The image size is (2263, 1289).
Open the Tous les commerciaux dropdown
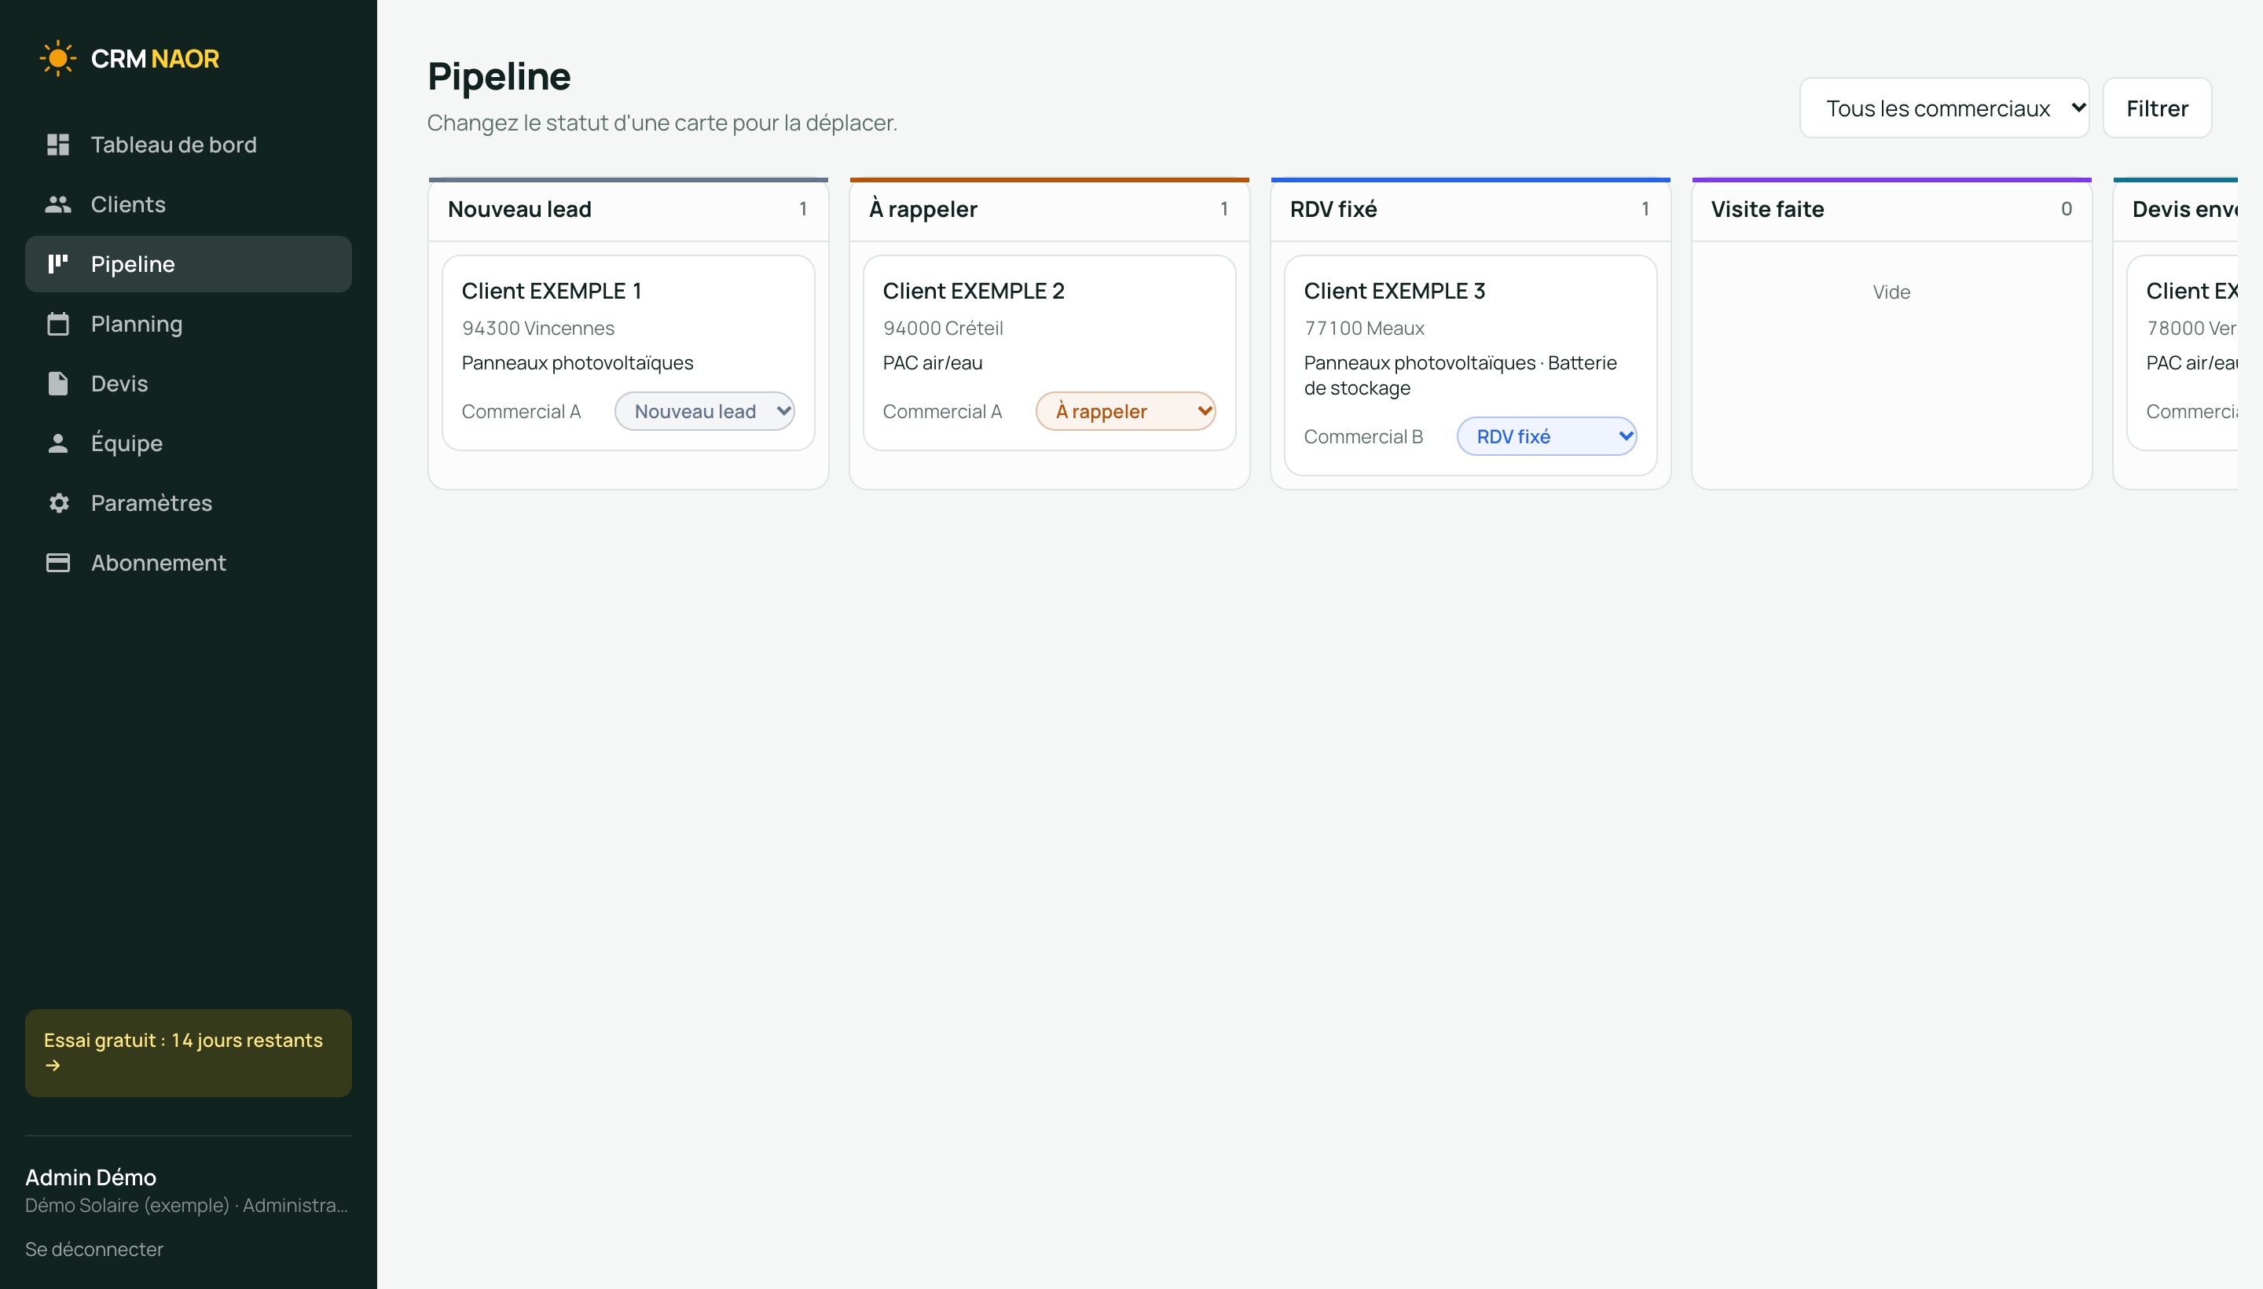tap(1945, 108)
